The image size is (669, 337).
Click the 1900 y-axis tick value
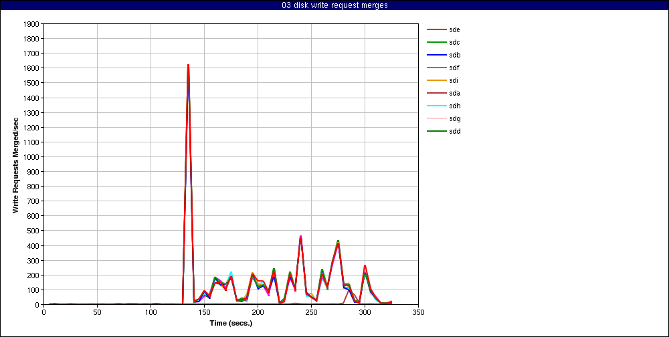[32, 24]
